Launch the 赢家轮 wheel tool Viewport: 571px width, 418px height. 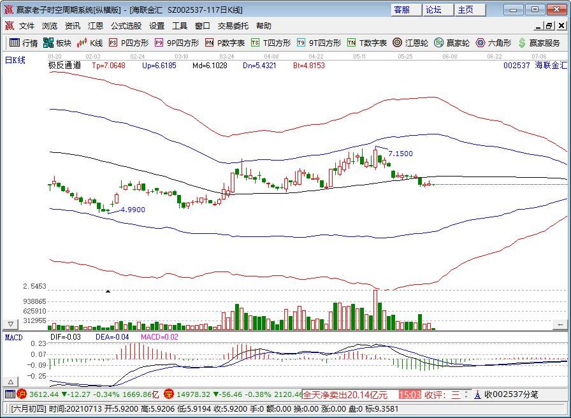tap(452, 43)
